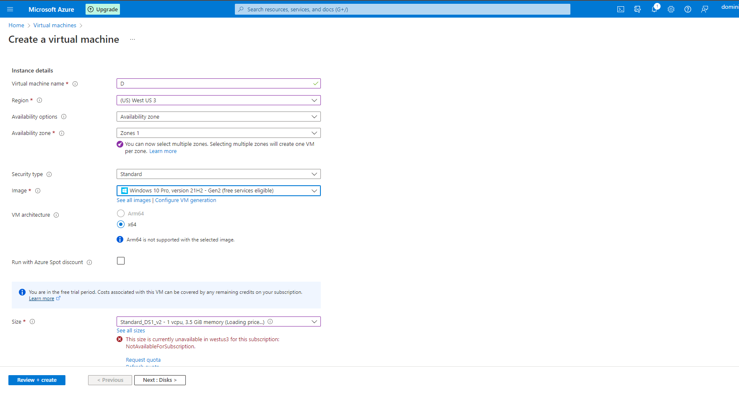Click the Review + create button

click(x=36, y=380)
